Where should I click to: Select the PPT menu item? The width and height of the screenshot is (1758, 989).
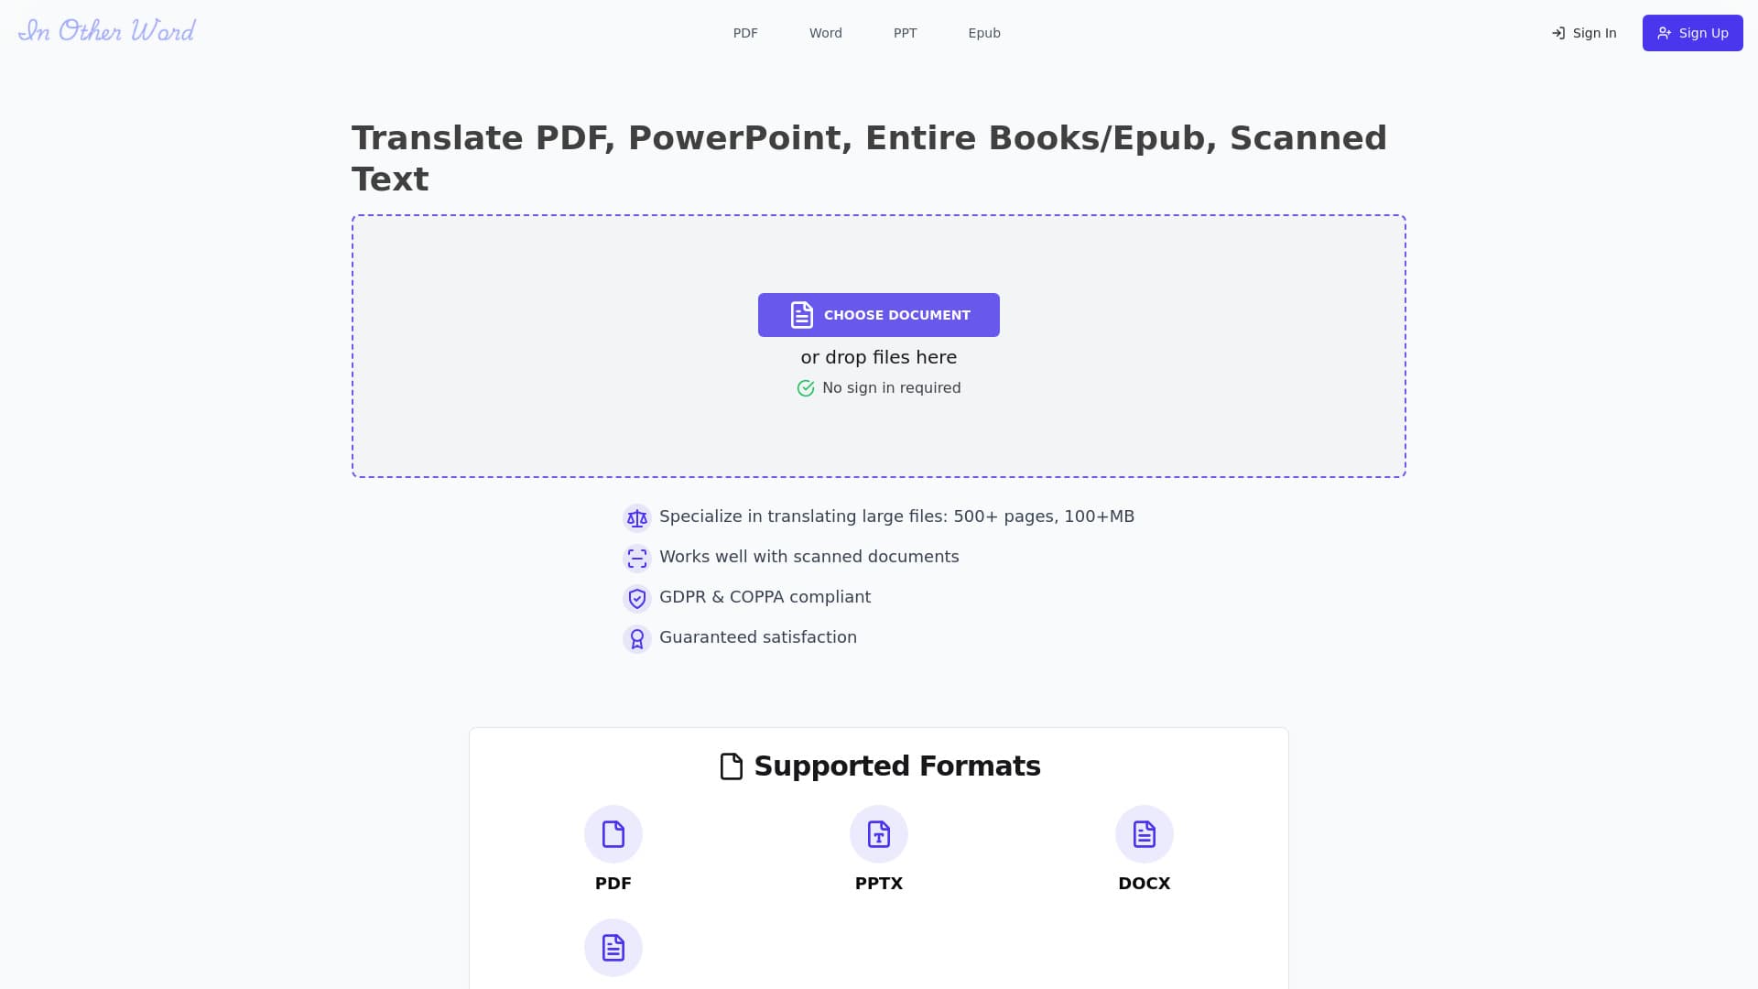pos(905,33)
